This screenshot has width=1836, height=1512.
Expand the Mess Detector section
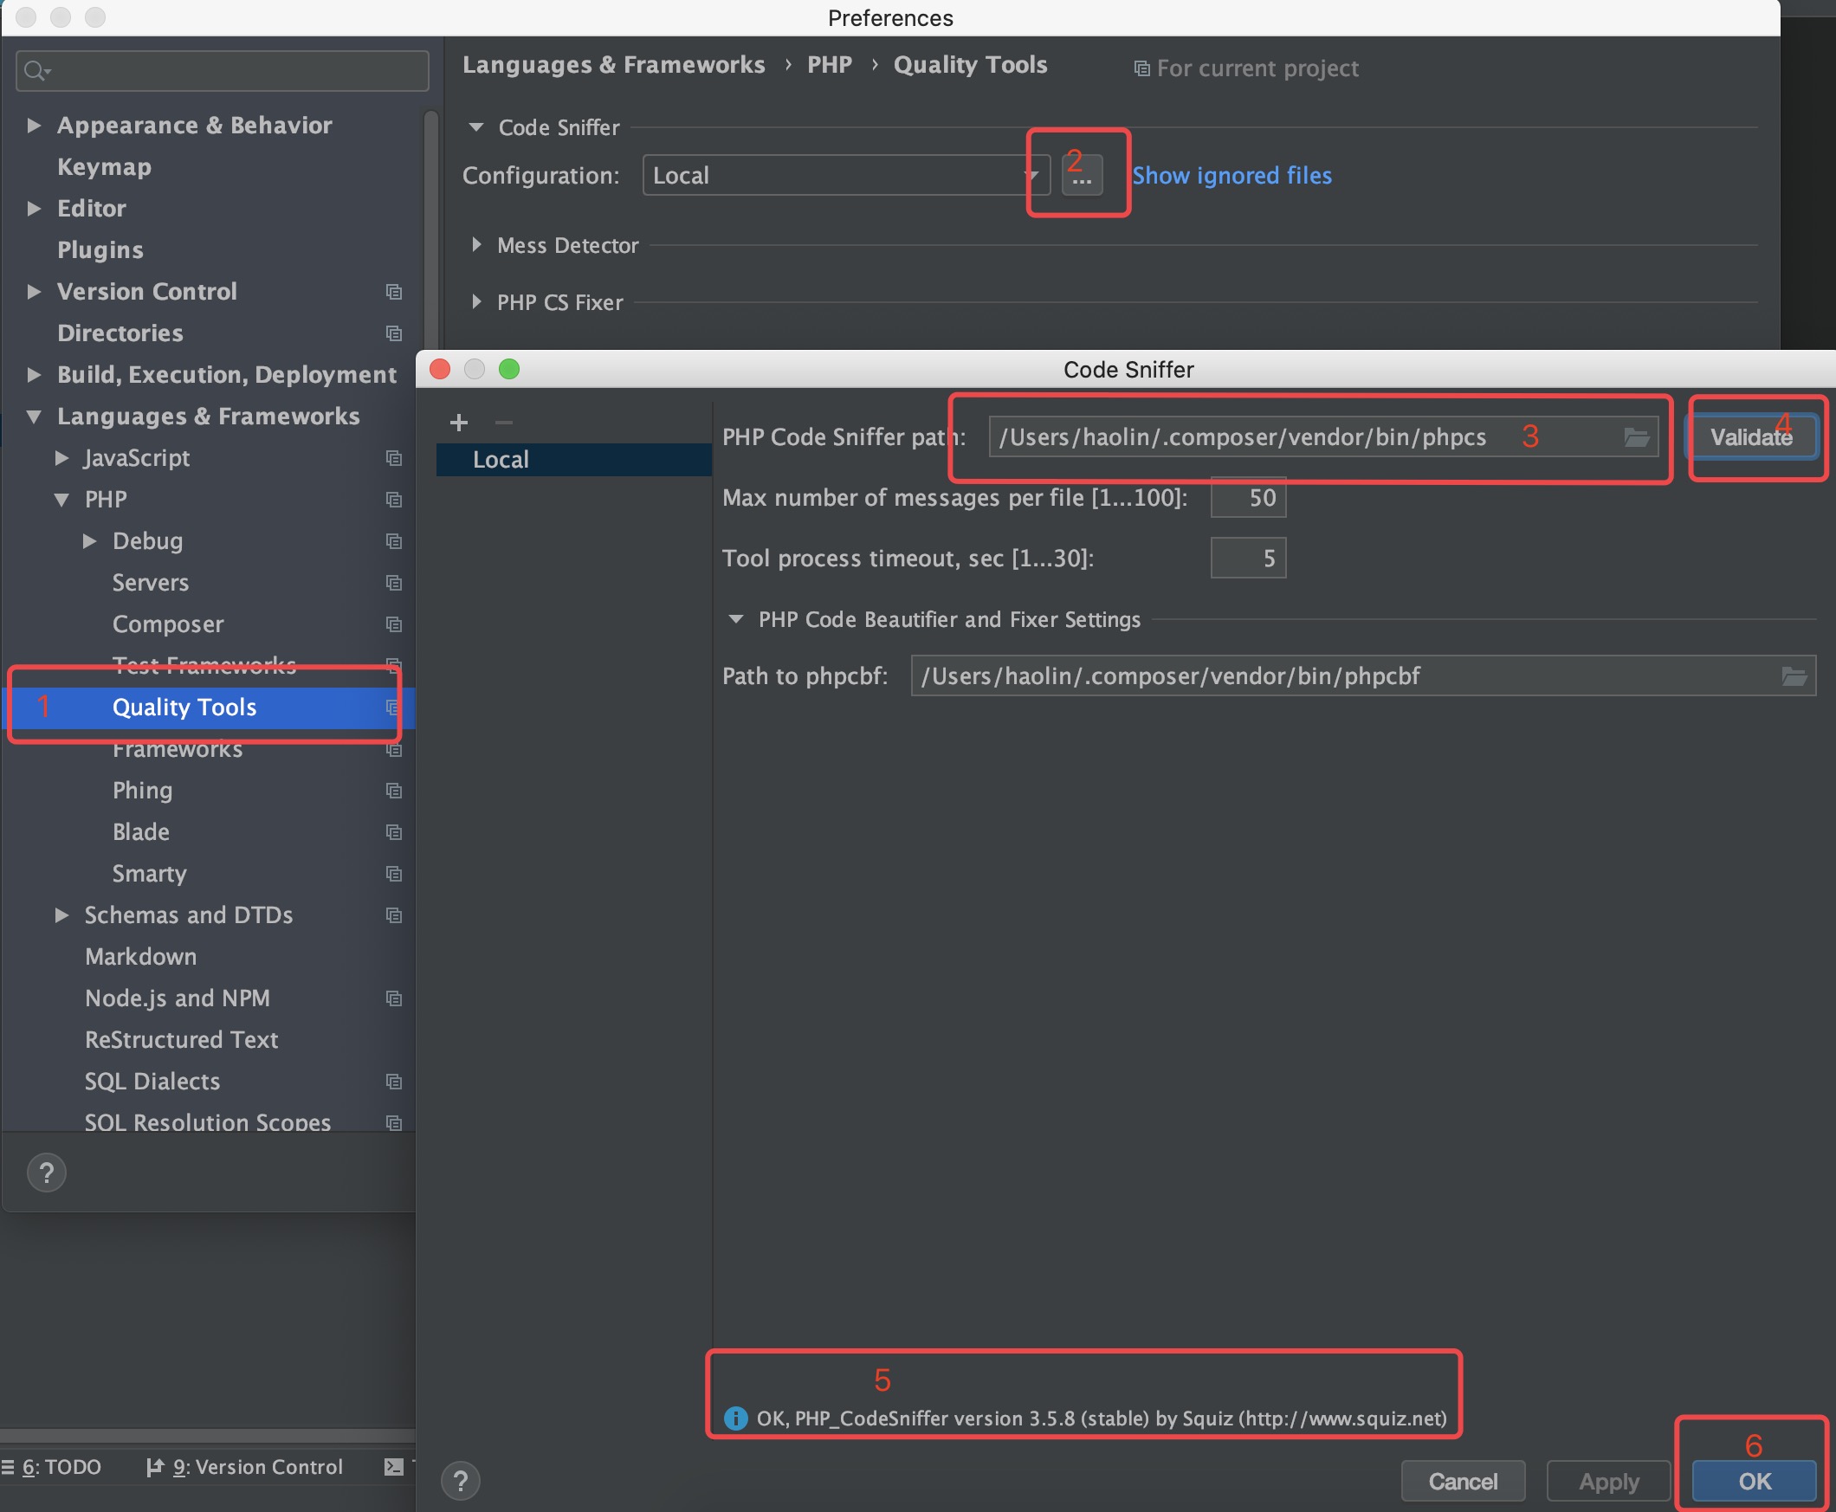click(x=476, y=245)
